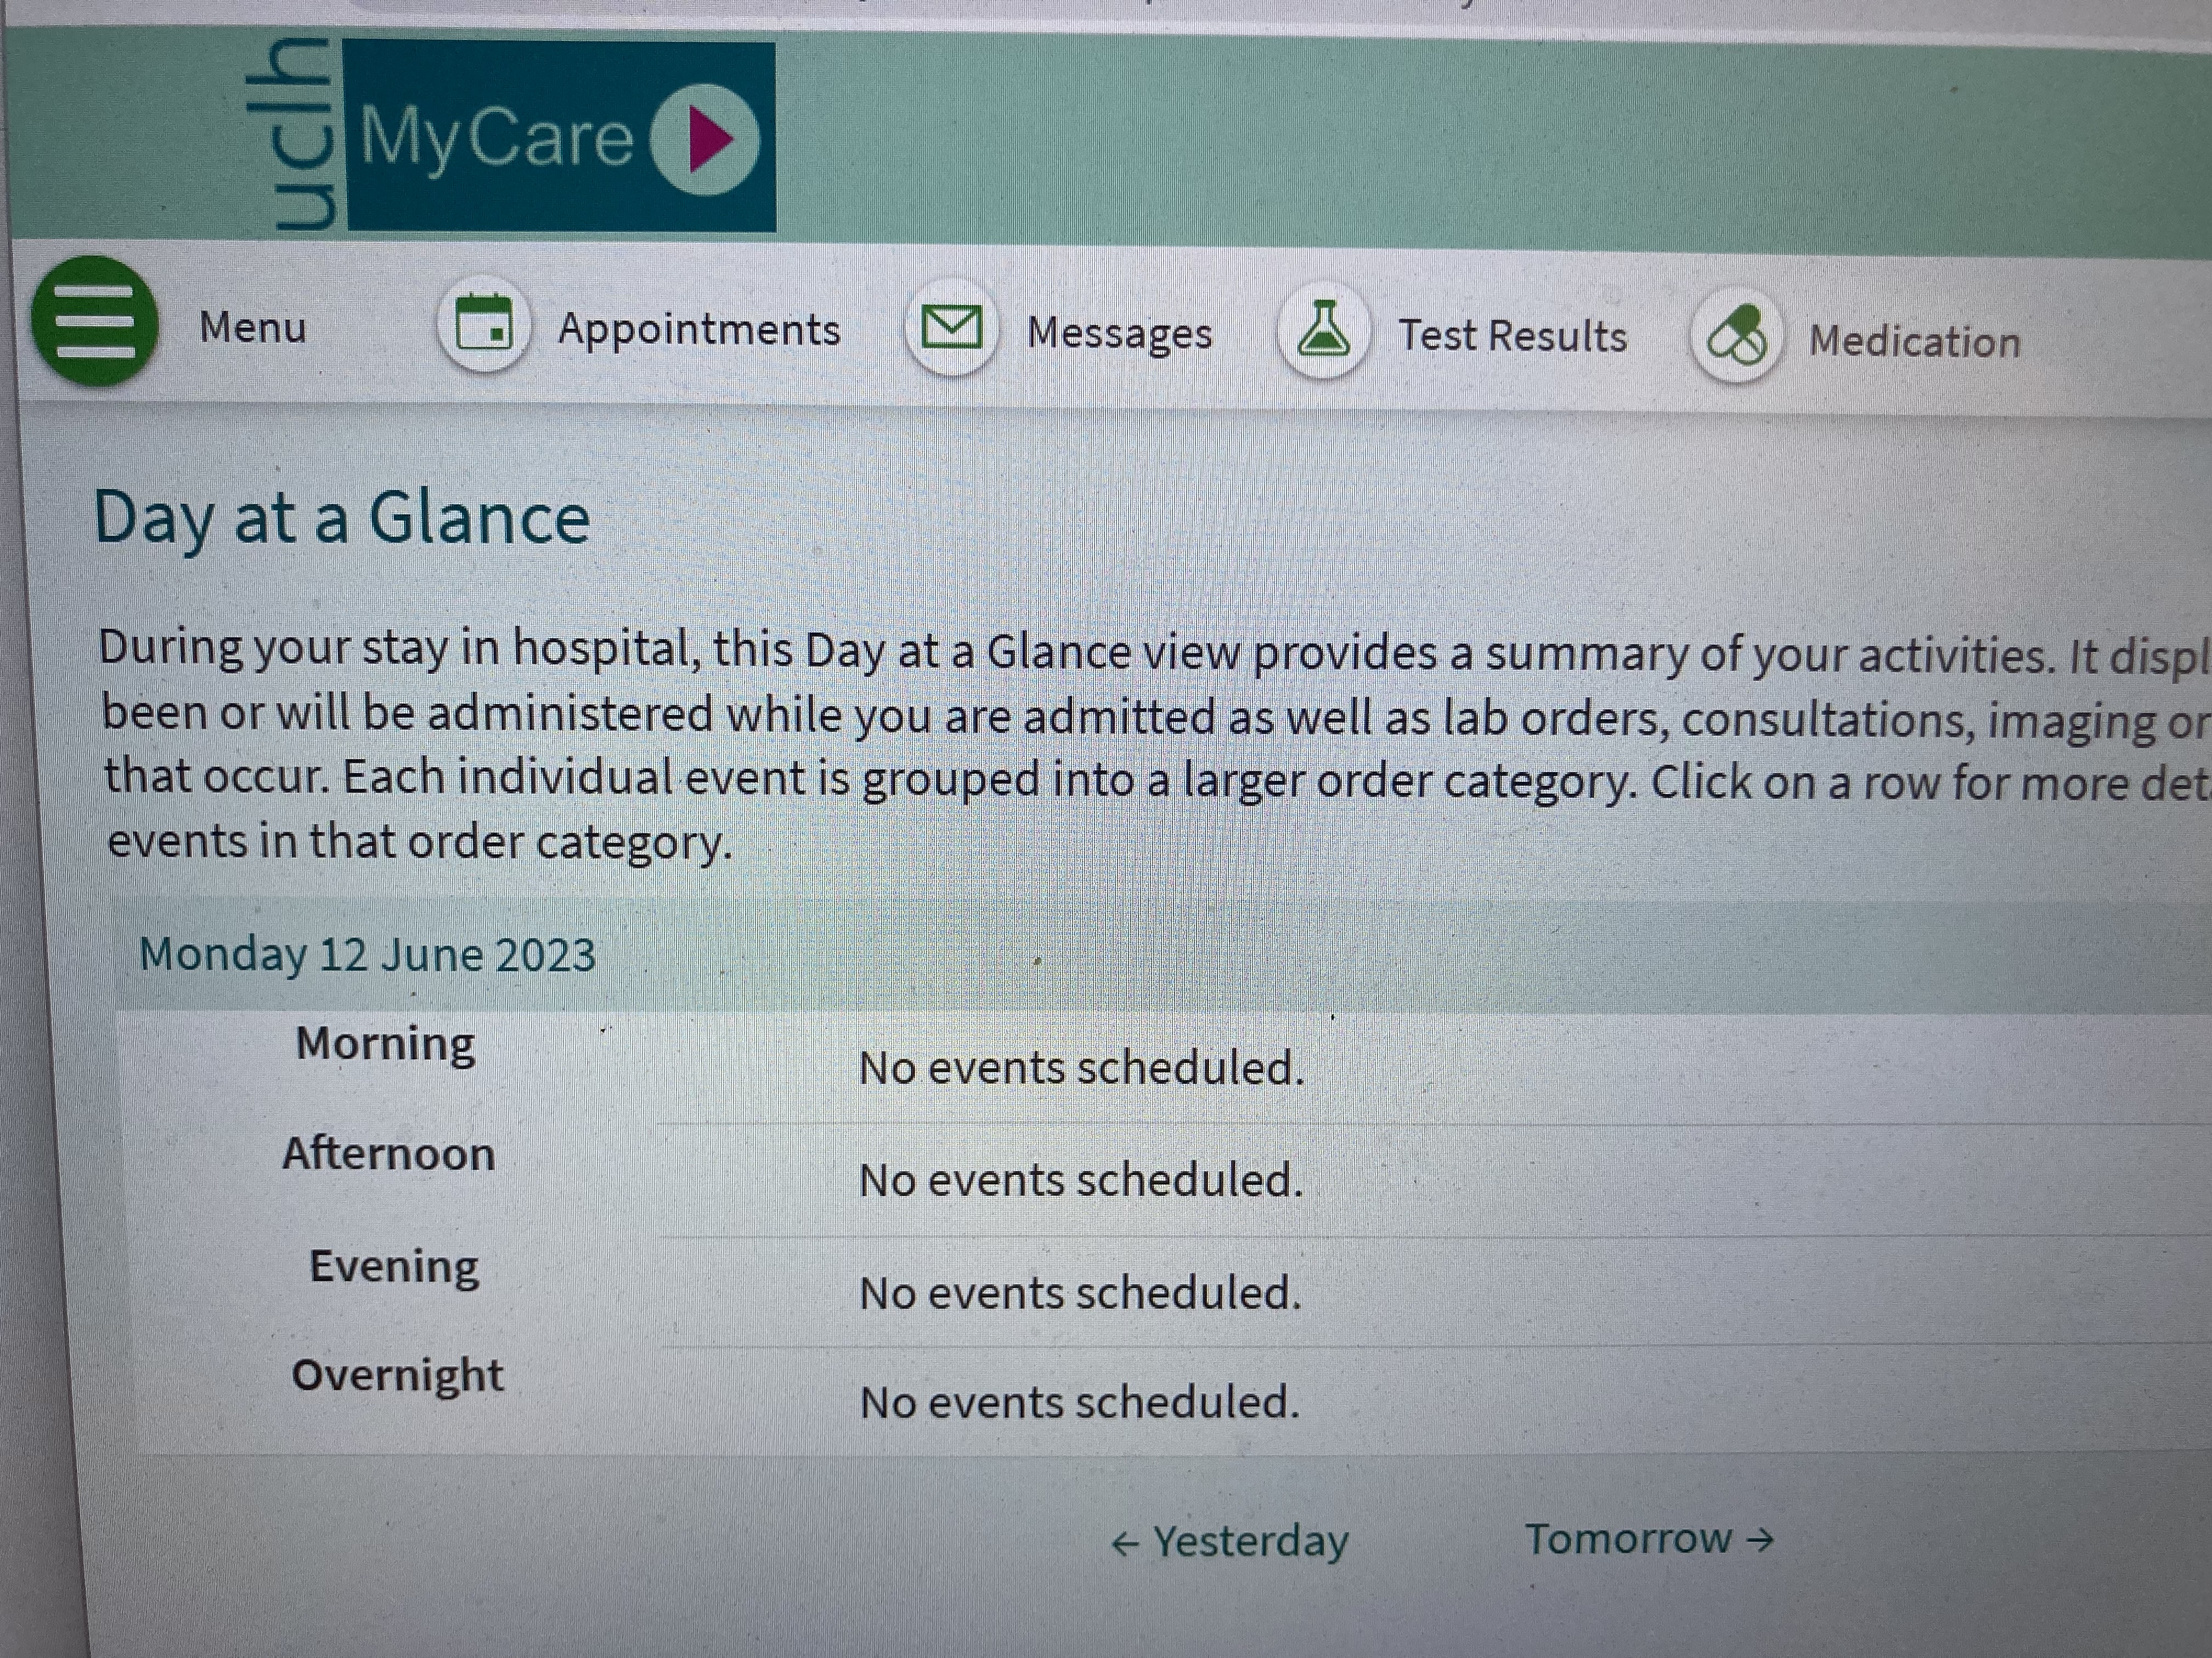Go to Yesterday's schedule
The height and width of the screenshot is (1658, 2212).
(x=1230, y=1541)
